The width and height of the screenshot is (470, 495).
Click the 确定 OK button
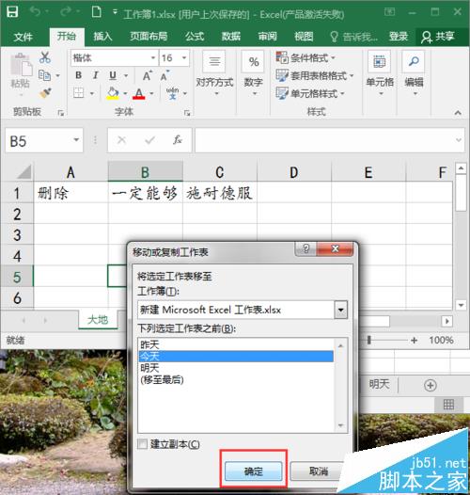pyautogui.click(x=254, y=471)
